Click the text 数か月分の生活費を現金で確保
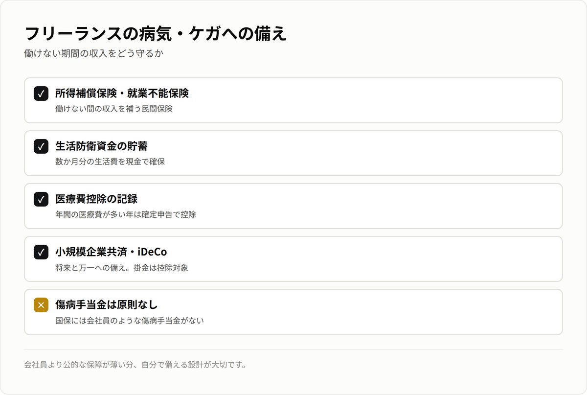The image size is (587, 395). 110,162
